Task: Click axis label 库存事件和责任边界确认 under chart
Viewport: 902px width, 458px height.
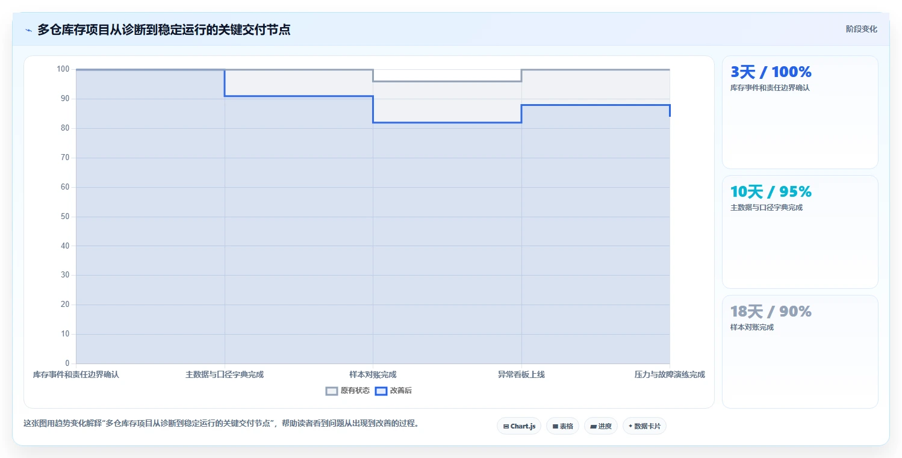Action: pyautogui.click(x=76, y=374)
